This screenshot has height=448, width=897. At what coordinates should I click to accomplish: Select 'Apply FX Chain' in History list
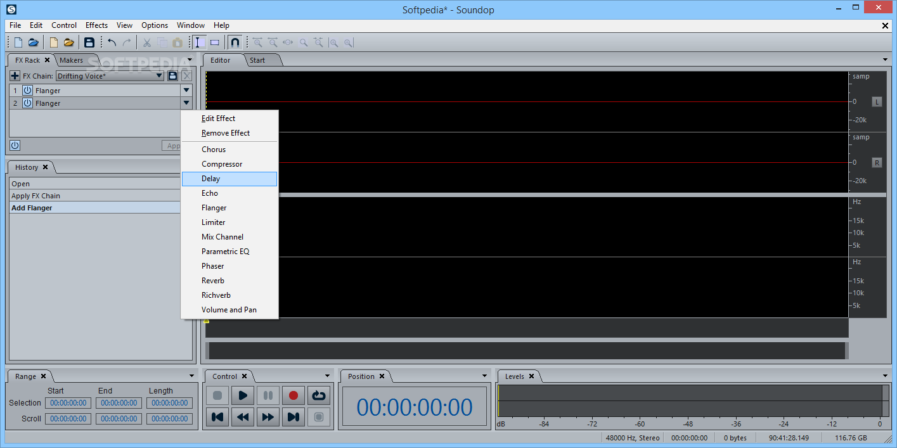[95, 196]
